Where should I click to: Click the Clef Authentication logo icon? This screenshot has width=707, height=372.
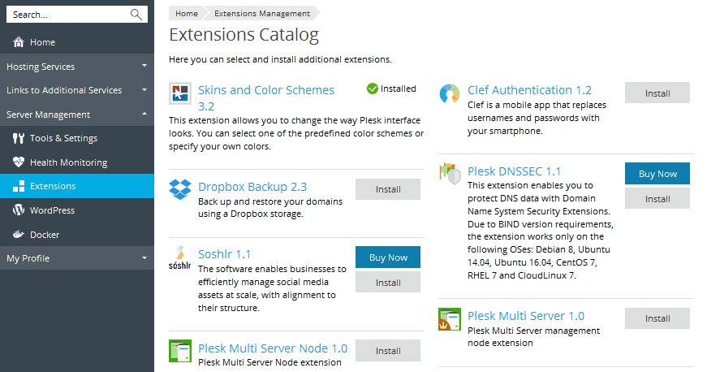click(449, 93)
